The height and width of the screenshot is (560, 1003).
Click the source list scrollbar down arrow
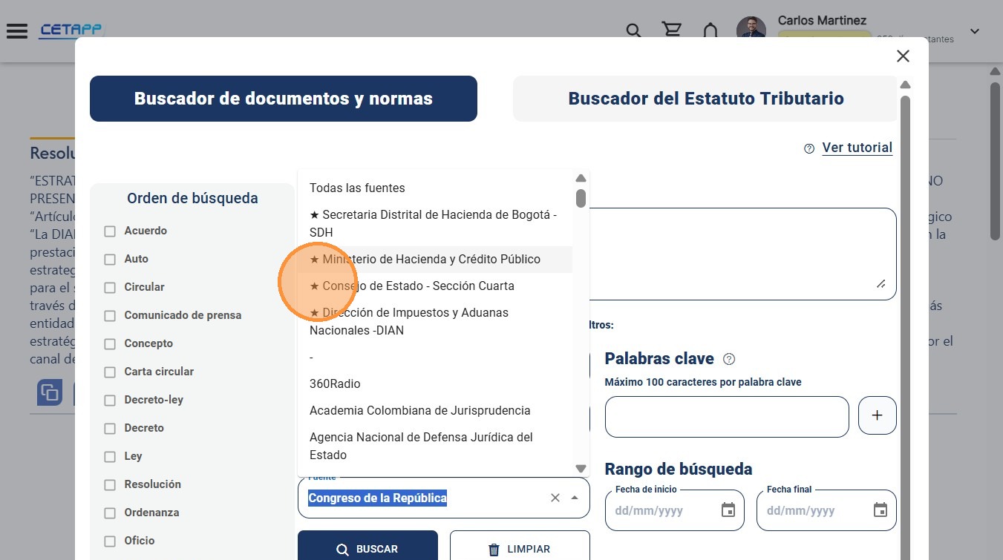[x=581, y=468]
